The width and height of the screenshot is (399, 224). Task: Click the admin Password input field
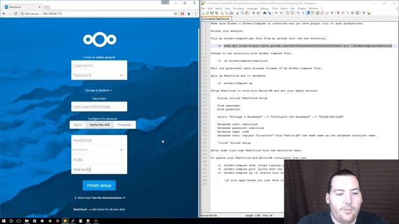click(x=99, y=75)
